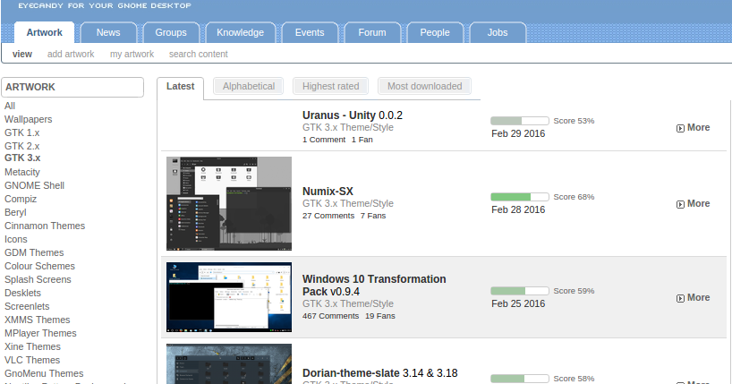Select All in Artwork sidebar
This screenshot has width=732, height=384.
click(10, 106)
